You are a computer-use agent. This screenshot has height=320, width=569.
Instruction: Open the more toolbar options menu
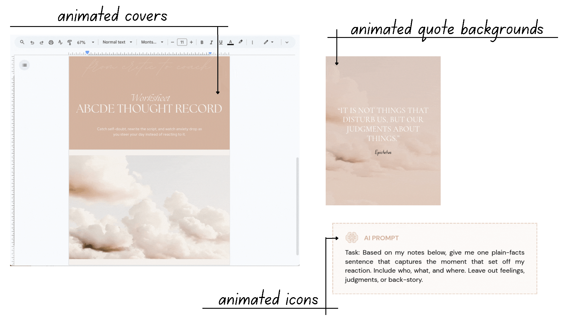tap(252, 42)
